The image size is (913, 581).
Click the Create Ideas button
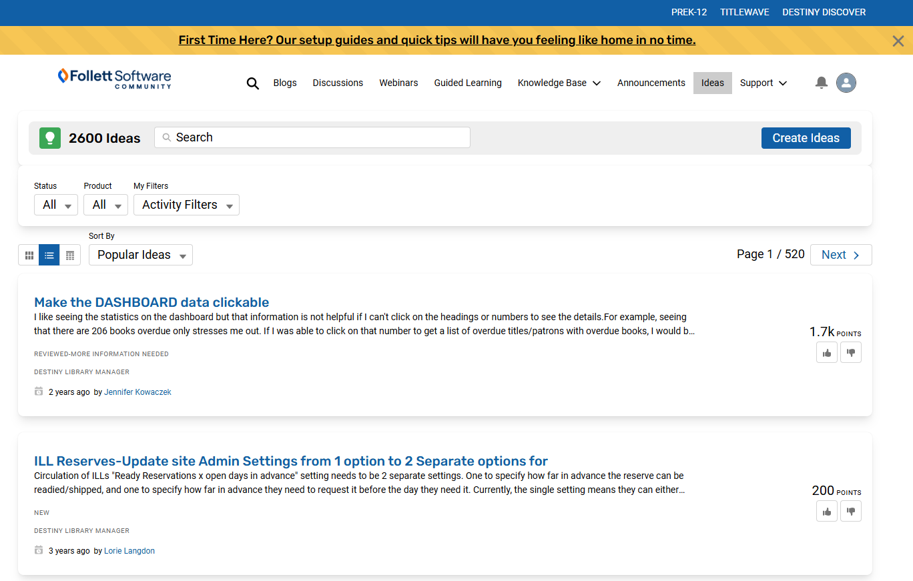[x=806, y=137]
